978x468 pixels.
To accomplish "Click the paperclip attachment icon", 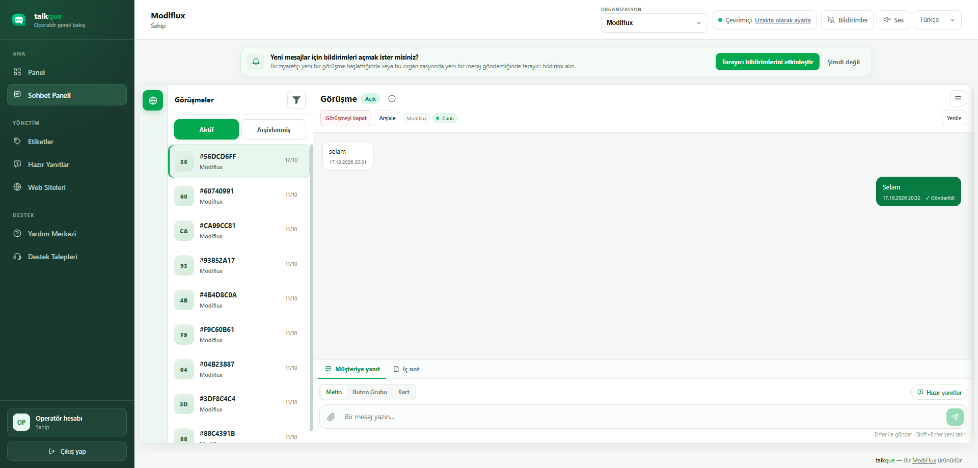I will pyautogui.click(x=331, y=417).
